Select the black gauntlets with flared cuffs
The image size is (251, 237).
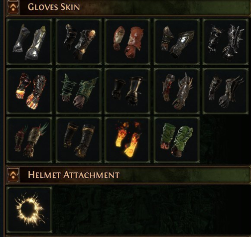tap(127, 91)
